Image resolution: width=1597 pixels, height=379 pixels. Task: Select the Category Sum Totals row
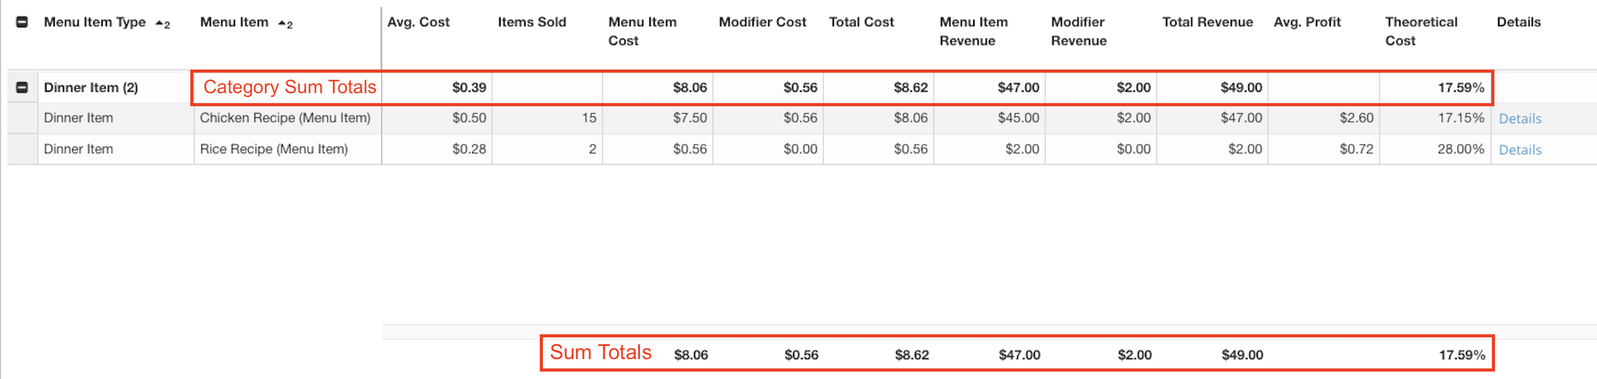tap(684, 87)
